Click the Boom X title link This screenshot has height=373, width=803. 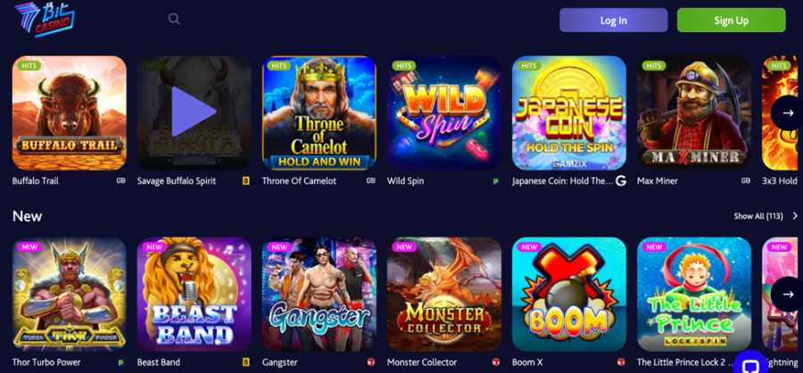pyautogui.click(x=527, y=362)
